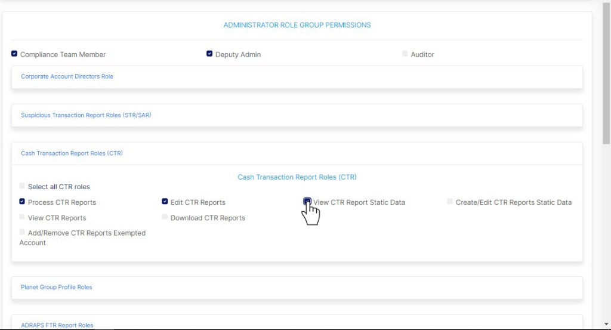Click the Administrator Role Group Permissions heading
The image size is (611, 330).
(297, 25)
